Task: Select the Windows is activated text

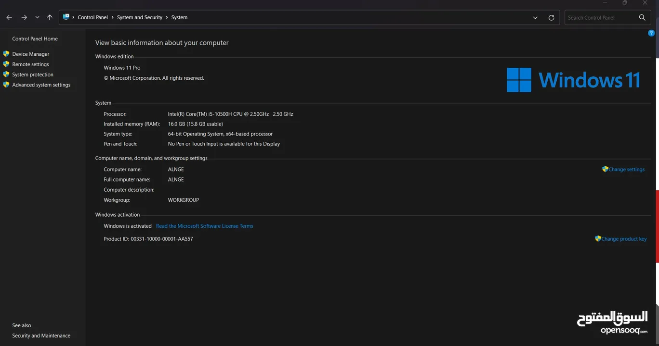Action: [128, 226]
